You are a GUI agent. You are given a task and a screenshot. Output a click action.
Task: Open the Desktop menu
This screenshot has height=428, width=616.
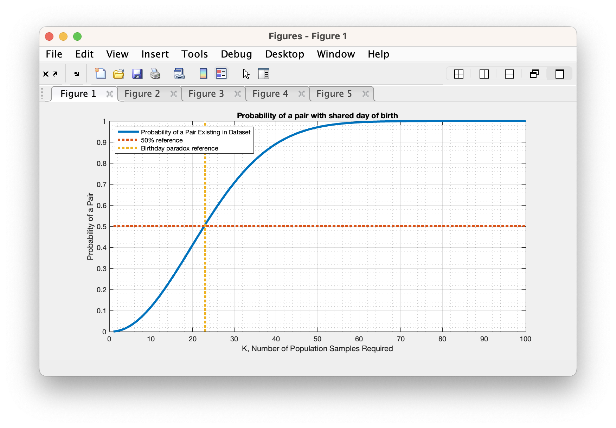click(x=284, y=54)
